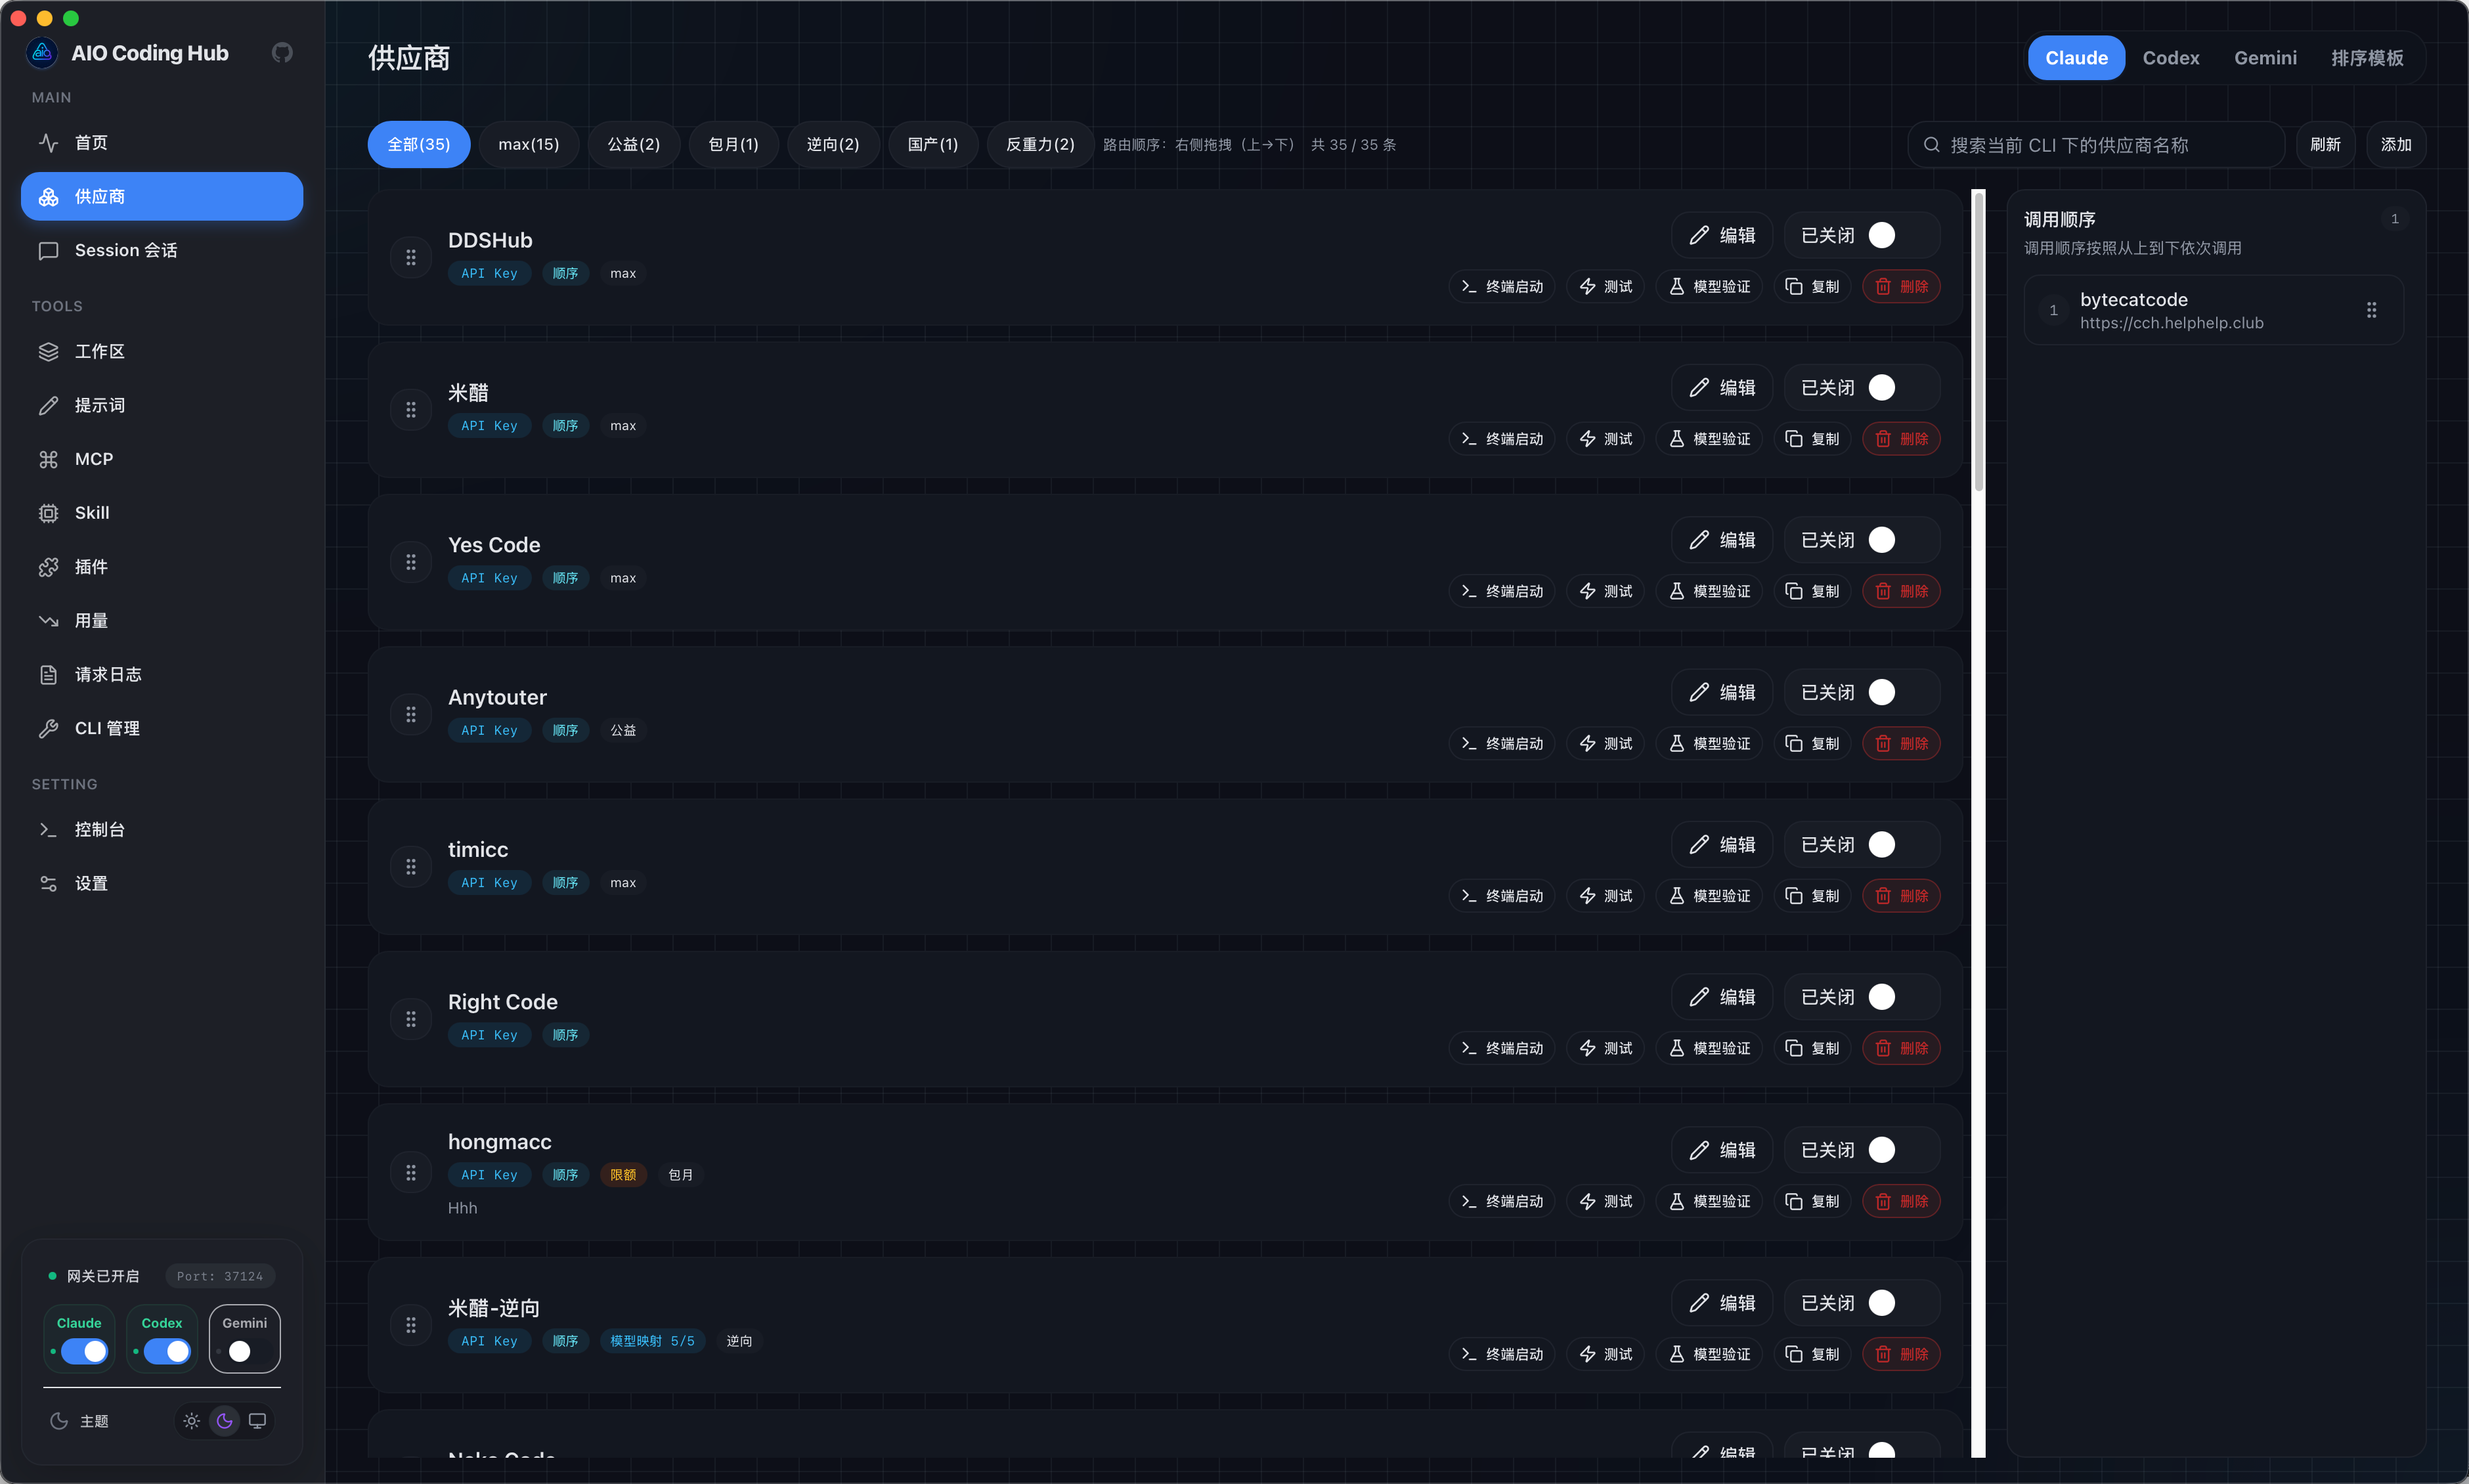Viewport: 2469px width, 1484px height.
Task: Open 提示词 in the sidebar
Action: (x=162, y=405)
